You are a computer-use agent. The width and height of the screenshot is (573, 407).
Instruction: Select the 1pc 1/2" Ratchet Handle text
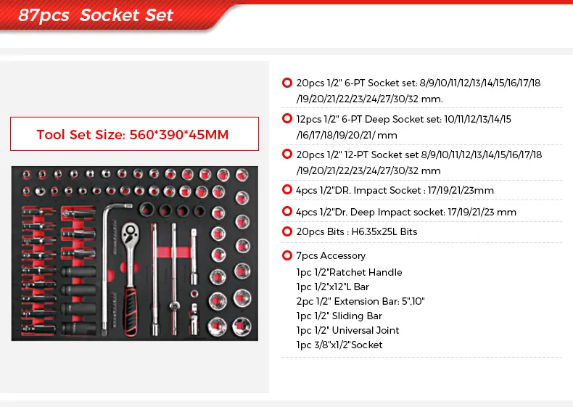point(349,273)
